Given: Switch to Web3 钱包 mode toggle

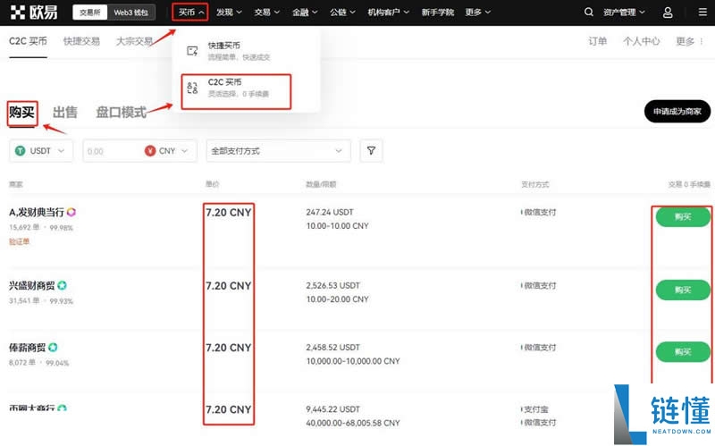Looking at the screenshot, I should click(130, 13).
